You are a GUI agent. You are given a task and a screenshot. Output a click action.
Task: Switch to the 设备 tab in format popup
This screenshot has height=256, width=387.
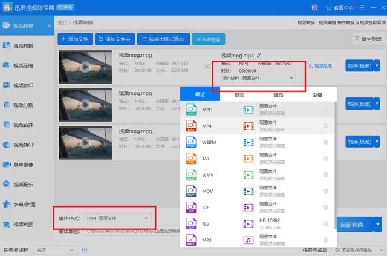pos(317,95)
